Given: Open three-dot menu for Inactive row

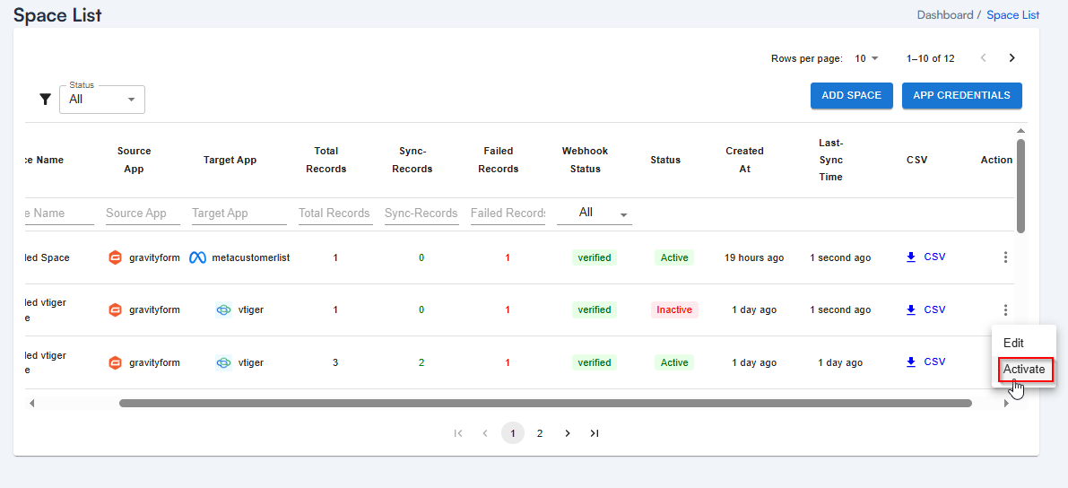Looking at the screenshot, I should click(x=1005, y=310).
